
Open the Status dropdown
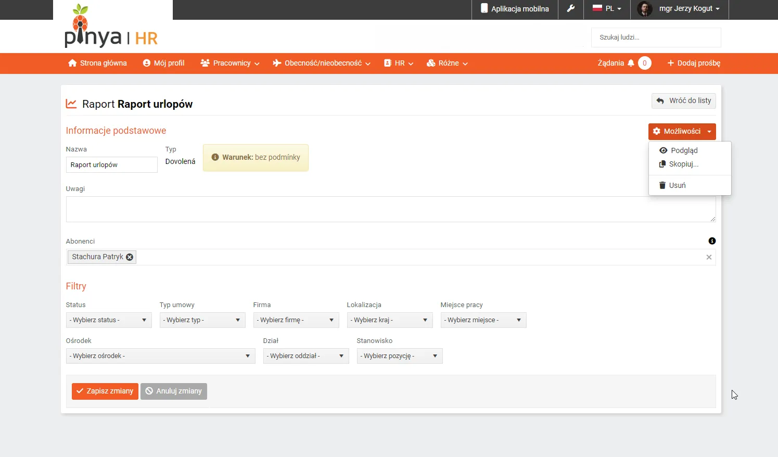pos(109,320)
